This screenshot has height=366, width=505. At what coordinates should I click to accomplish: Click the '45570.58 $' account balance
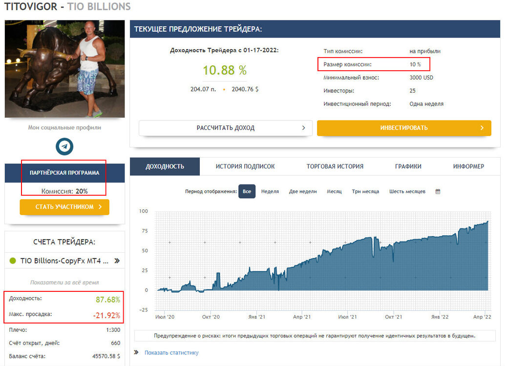click(106, 356)
